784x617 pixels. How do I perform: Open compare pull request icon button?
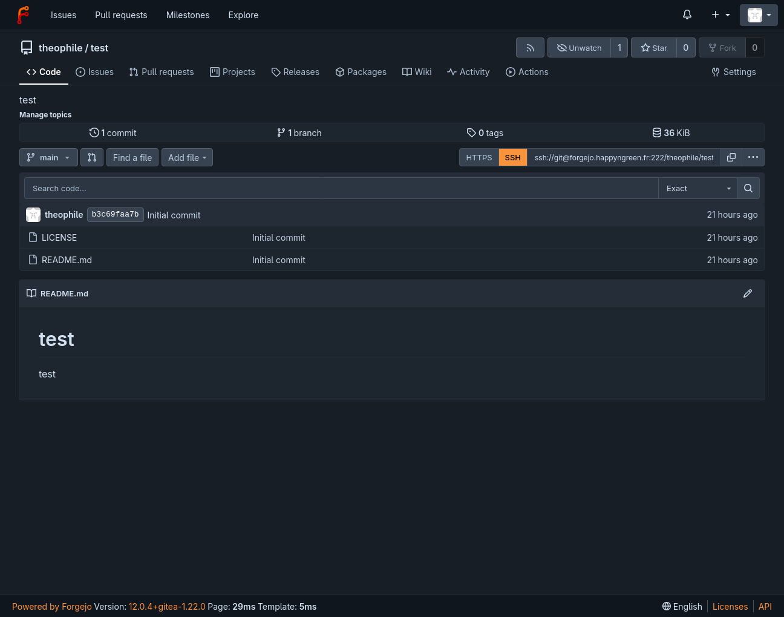pos(92,157)
